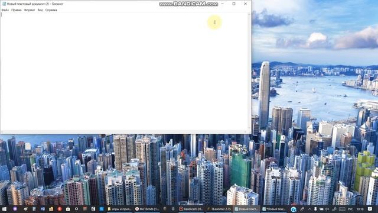
Task: Open the Windows Start menu
Action: click(4, 209)
